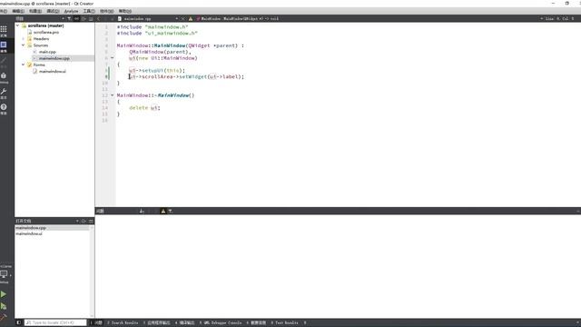581x327 pixels.
Task: Filter the project tree with funnel icon
Action: [69, 18]
